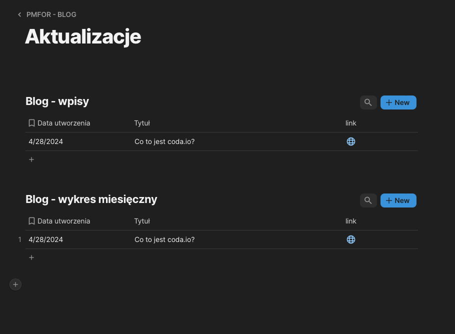The image size is (455, 334).
Task: Open link column header in wykres miesięczny table
Action: click(351, 221)
